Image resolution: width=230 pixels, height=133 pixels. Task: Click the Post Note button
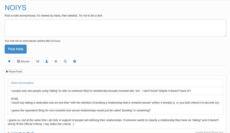tap(16, 49)
